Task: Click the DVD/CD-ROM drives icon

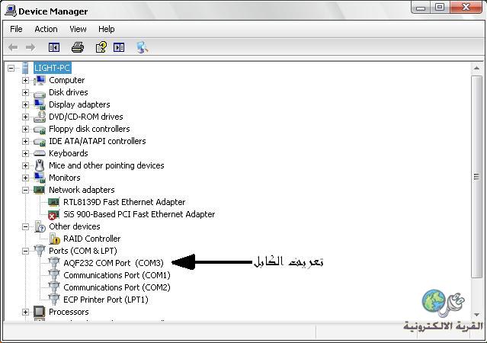Action: click(x=40, y=117)
